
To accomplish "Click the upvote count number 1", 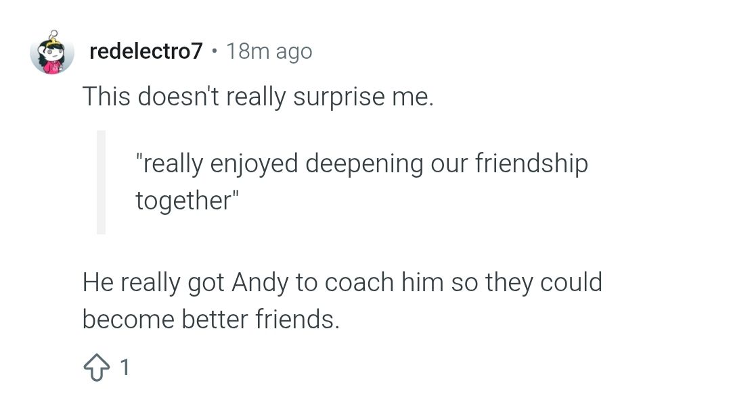I will click(125, 367).
